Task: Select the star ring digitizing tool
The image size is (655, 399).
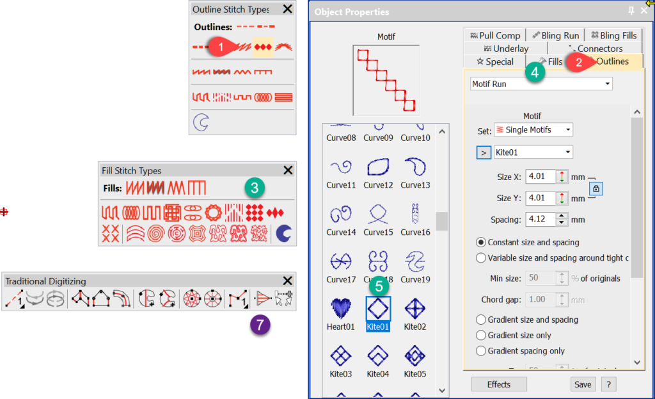Action: (191, 298)
